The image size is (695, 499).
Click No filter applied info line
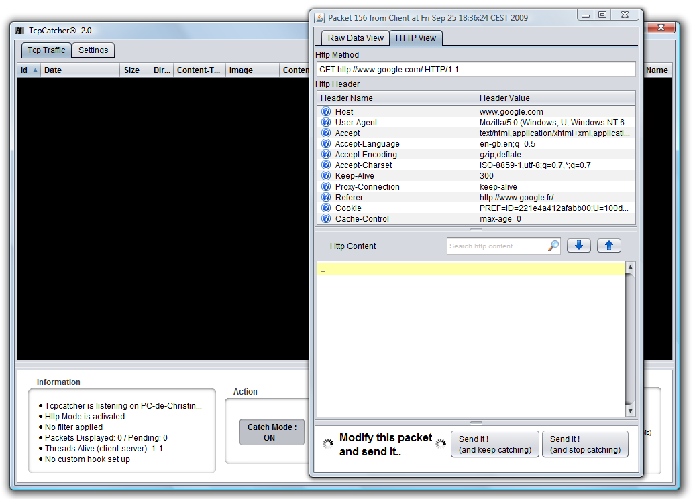(x=74, y=427)
